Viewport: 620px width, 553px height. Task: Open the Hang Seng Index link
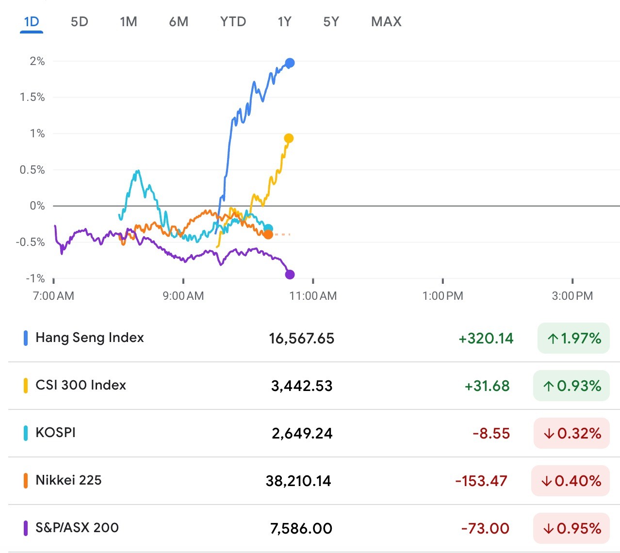90,338
